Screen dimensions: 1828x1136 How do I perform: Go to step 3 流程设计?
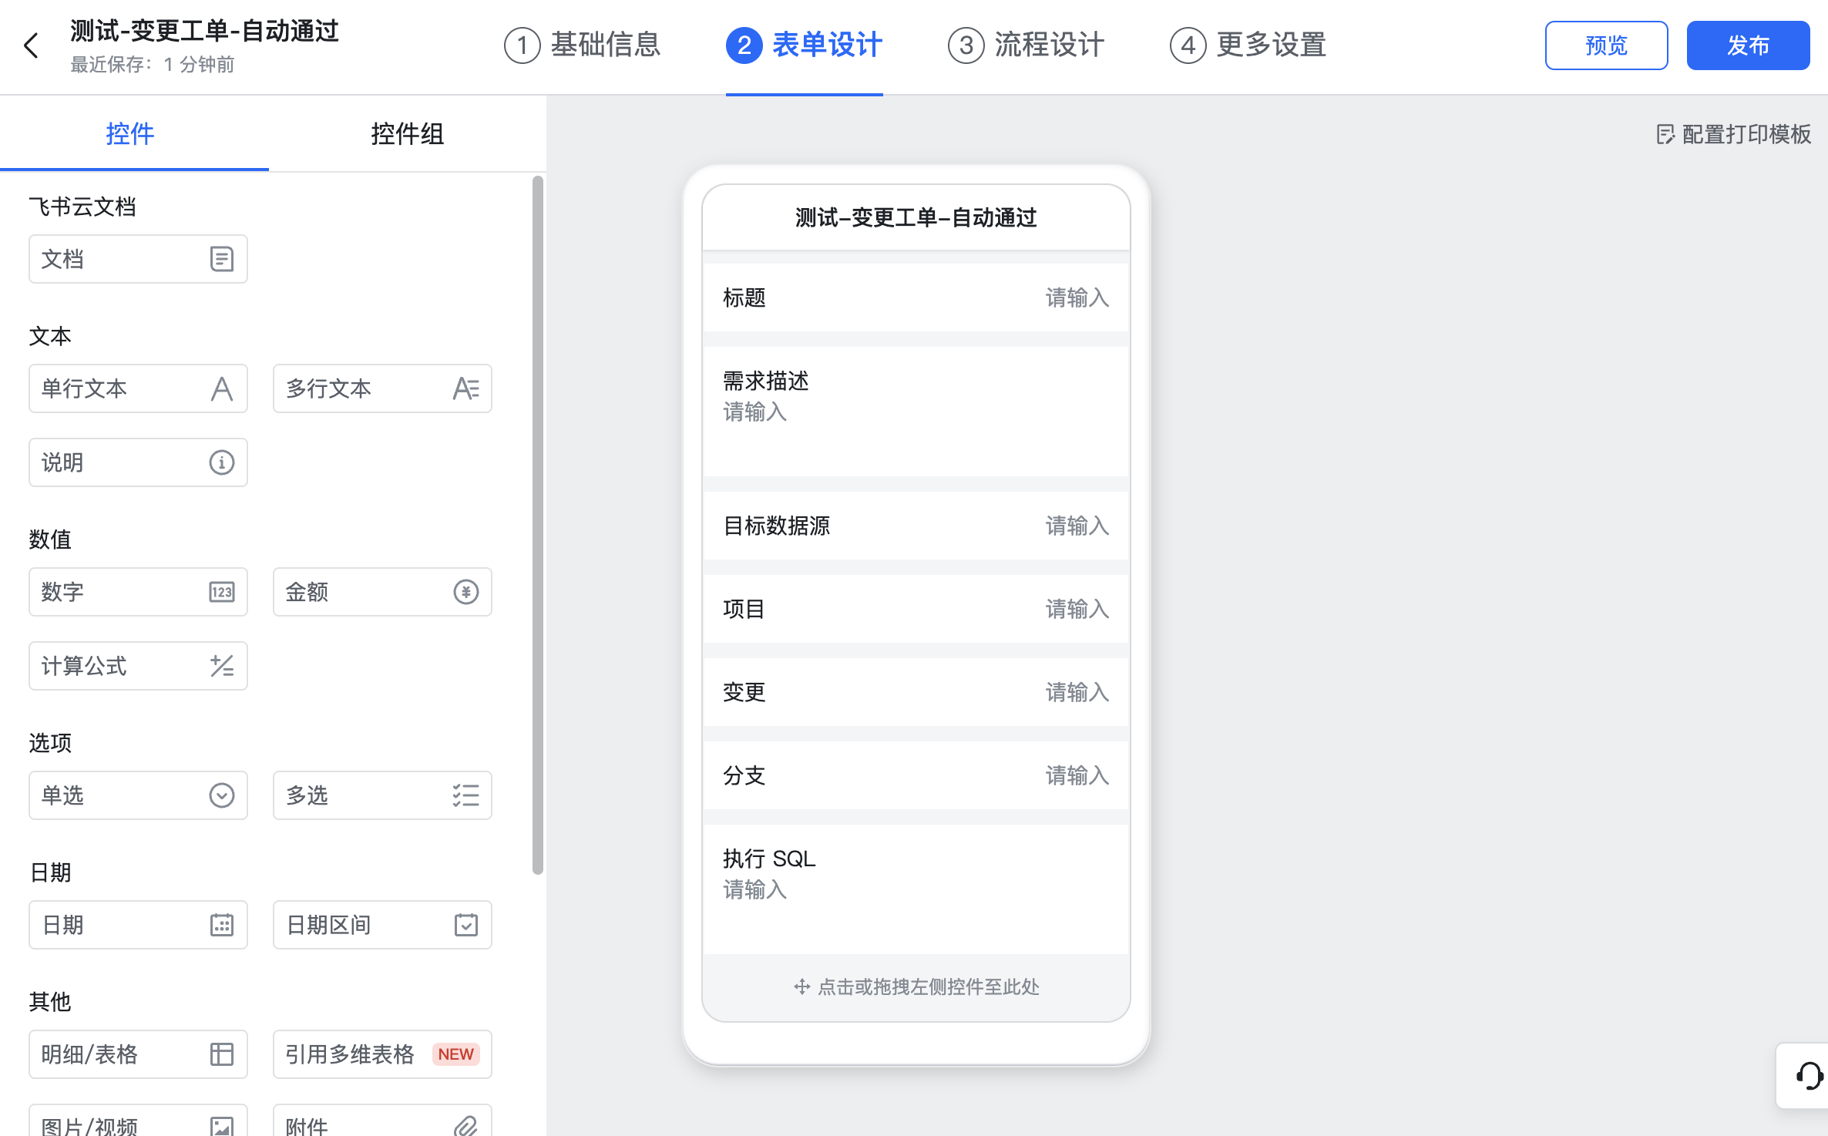[x=1027, y=45]
